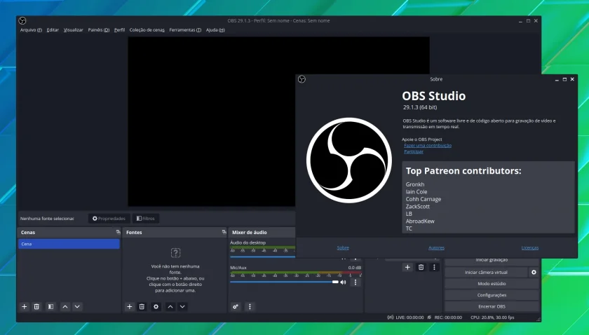This screenshot has width=589, height=335.
Task: Click the Fazer uma contribuição link
Action: click(428, 145)
